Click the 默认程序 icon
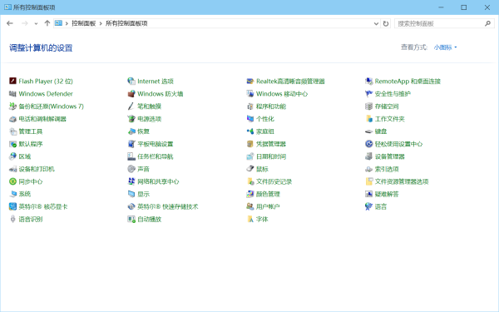The image size is (499, 312). tap(12, 144)
